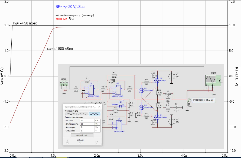Viewport: 241px width, 158px height.
Task: Select load resistor R13 8Ω
Action: click(187, 104)
